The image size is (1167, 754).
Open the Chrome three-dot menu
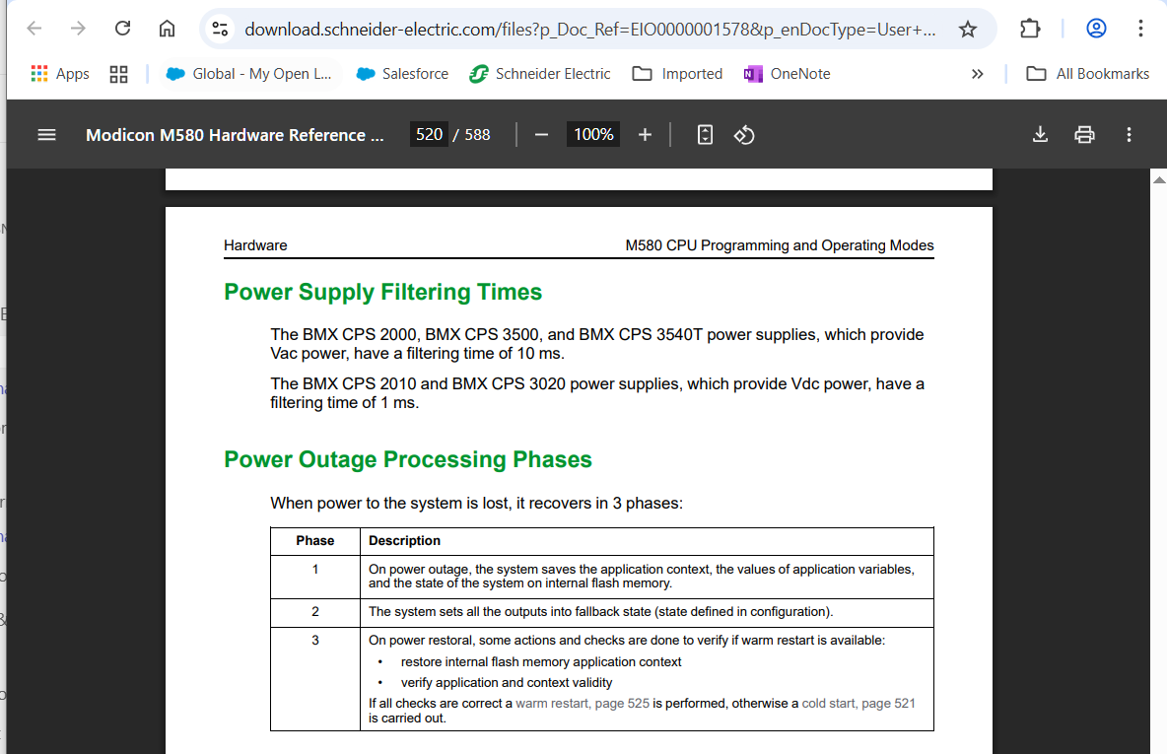pos(1140,29)
